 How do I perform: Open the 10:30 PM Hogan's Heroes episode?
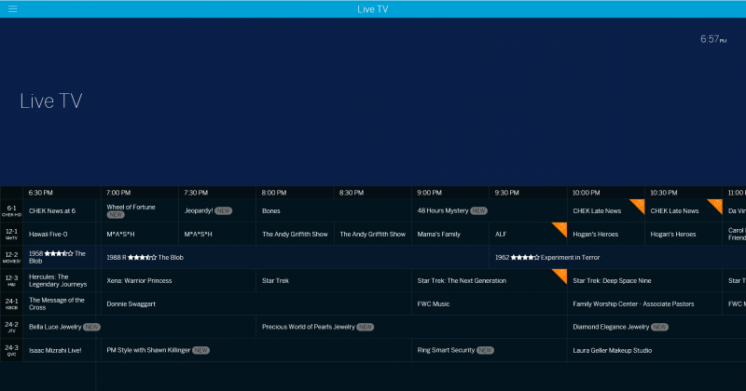[684, 235]
